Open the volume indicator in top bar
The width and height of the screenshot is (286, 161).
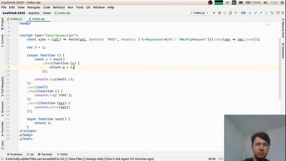tap(265, 3)
